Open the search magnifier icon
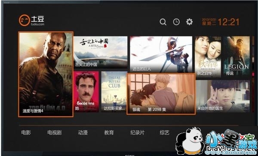Screen dimensions: 258x156 [x=163, y=22]
